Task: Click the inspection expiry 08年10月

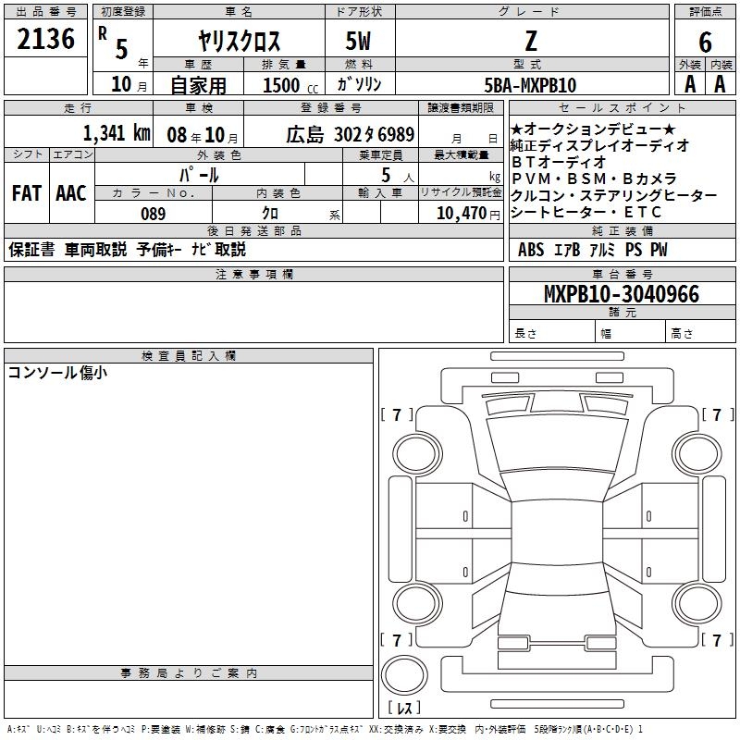Action: click(203, 135)
